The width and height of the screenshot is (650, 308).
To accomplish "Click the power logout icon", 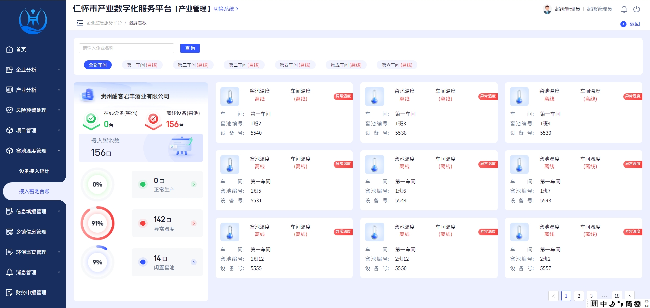I will pos(637,9).
